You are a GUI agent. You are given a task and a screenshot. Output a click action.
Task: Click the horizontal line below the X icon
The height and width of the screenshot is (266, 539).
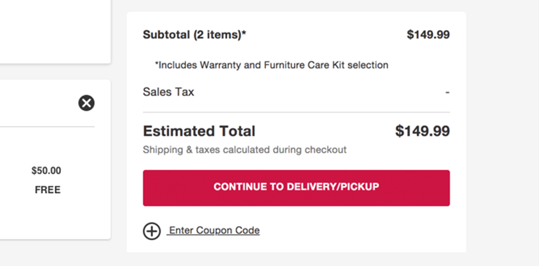(47, 127)
